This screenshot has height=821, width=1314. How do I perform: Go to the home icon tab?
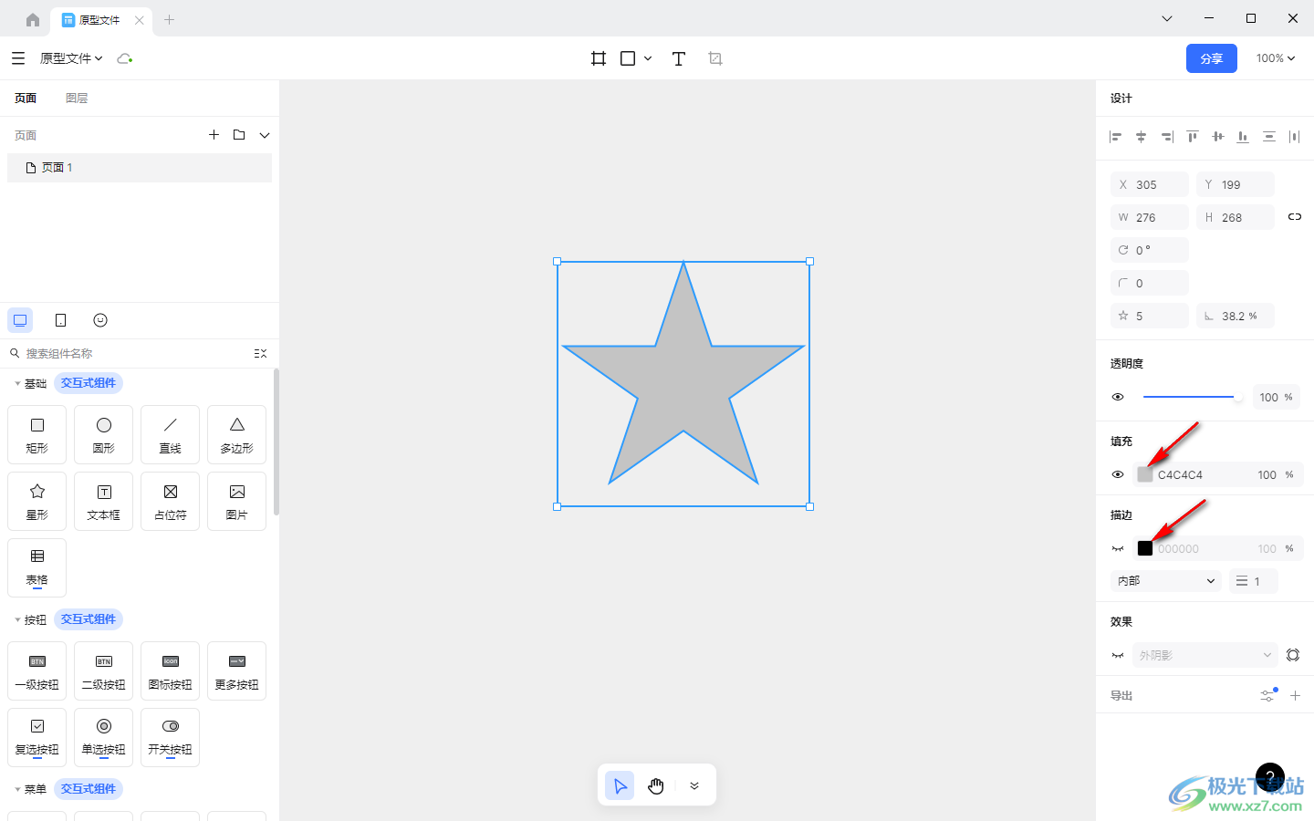pos(33,19)
